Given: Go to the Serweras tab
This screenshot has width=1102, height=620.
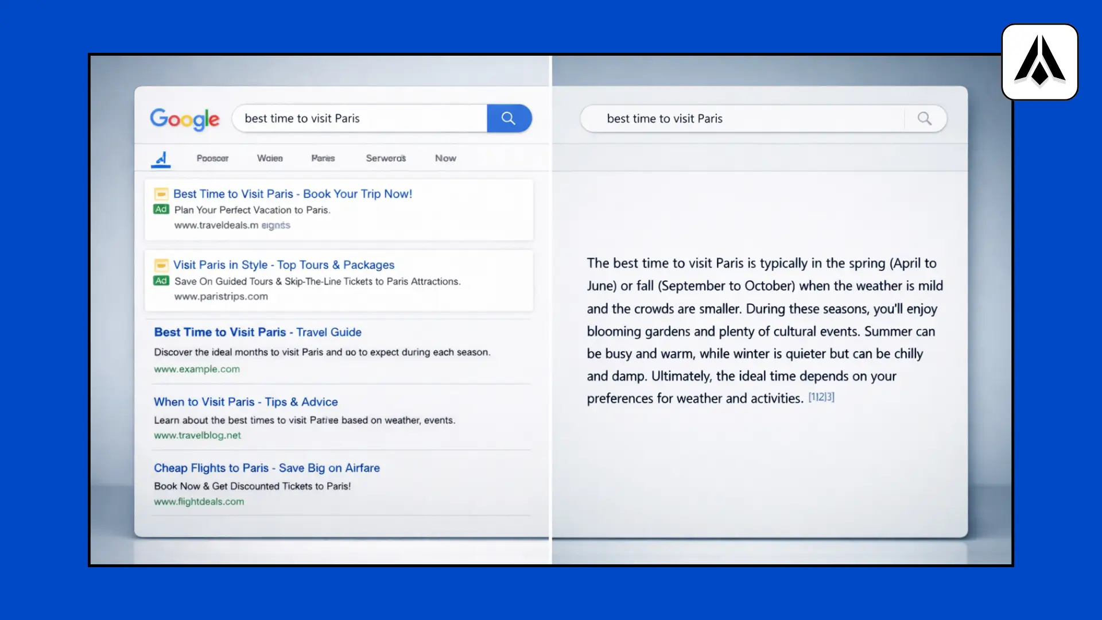Looking at the screenshot, I should [386, 158].
